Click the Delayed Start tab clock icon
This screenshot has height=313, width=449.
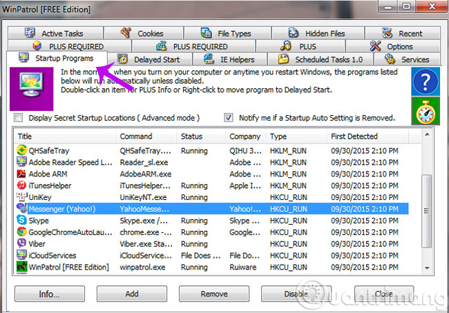click(122, 59)
